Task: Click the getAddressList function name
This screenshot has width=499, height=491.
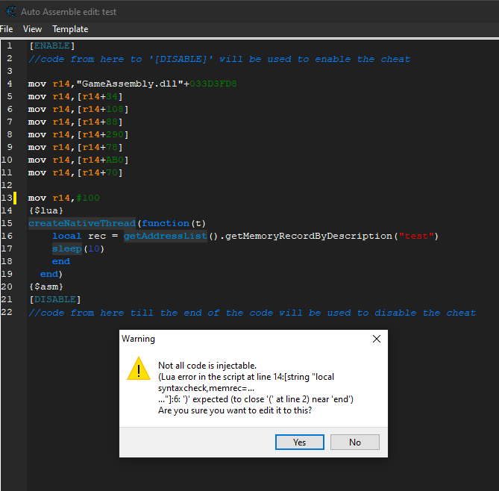Action: (x=165, y=236)
